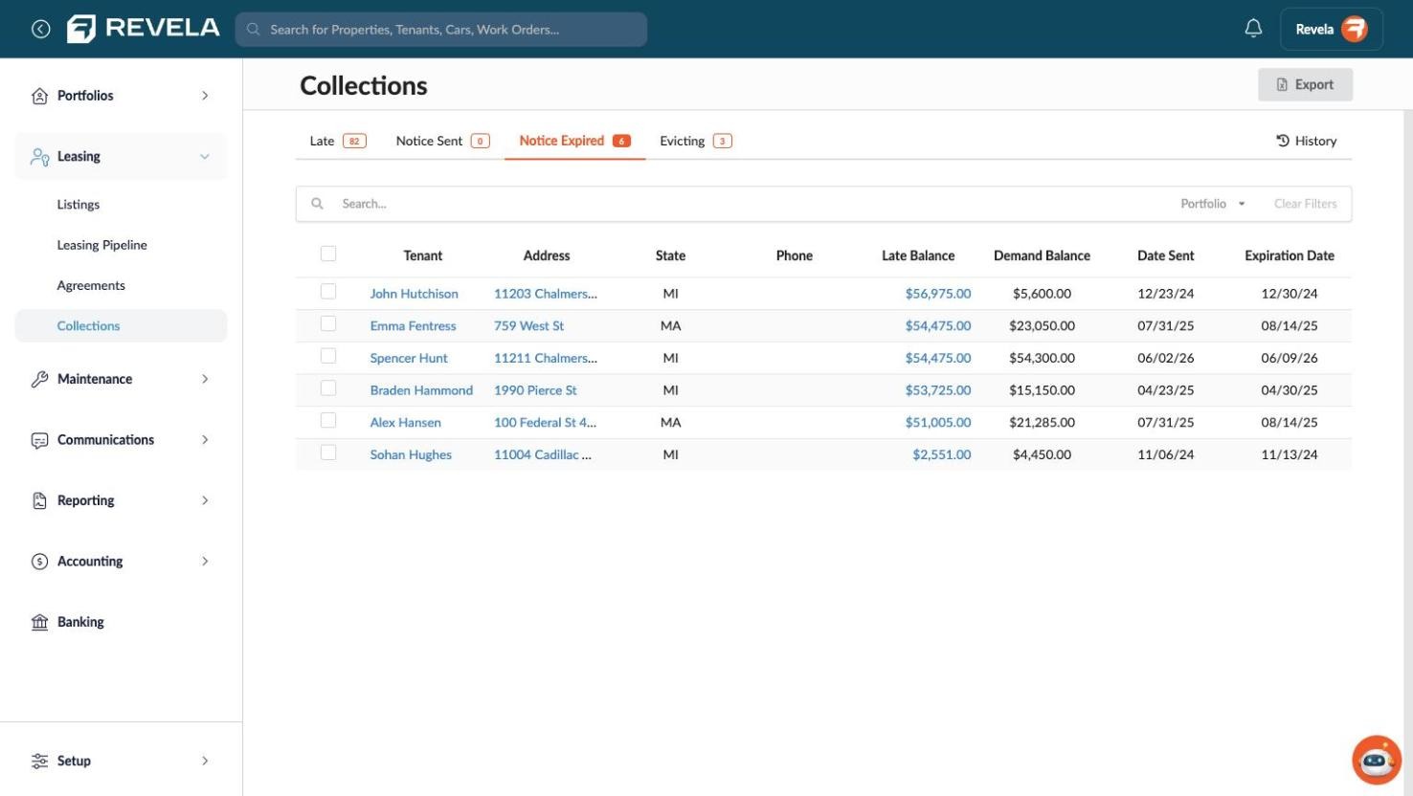The width and height of the screenshot is (1413, 796).
Task: Open the chatbot assistant icon
Action: point(1377,760)
